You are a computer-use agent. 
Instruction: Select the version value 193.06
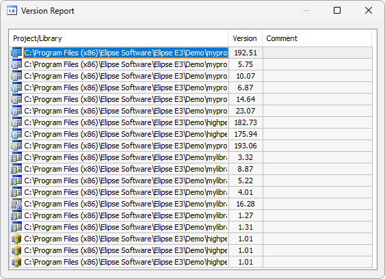[x=245, y=146]
